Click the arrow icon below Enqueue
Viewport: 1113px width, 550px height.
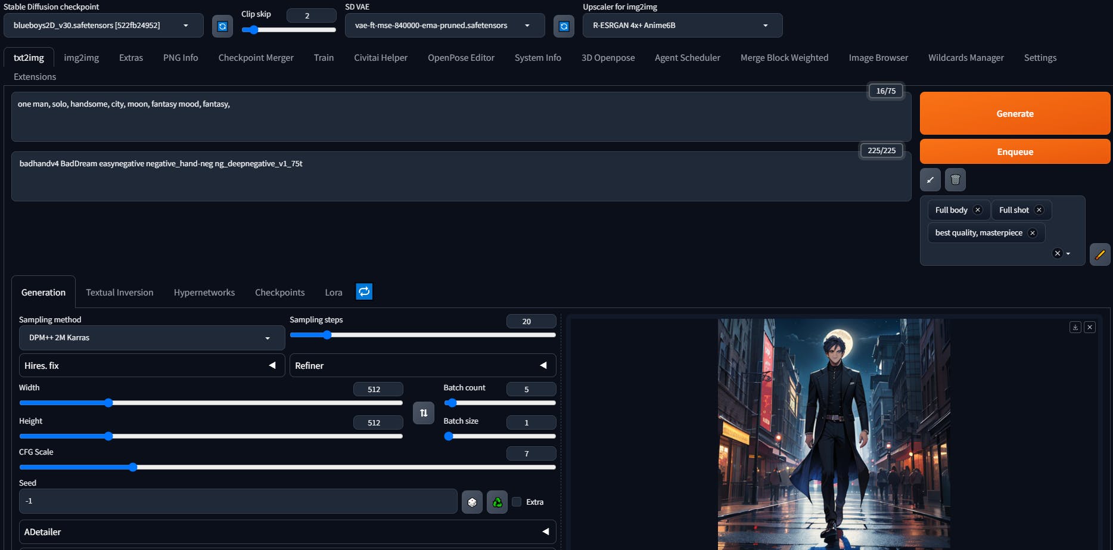pos(930,180)
